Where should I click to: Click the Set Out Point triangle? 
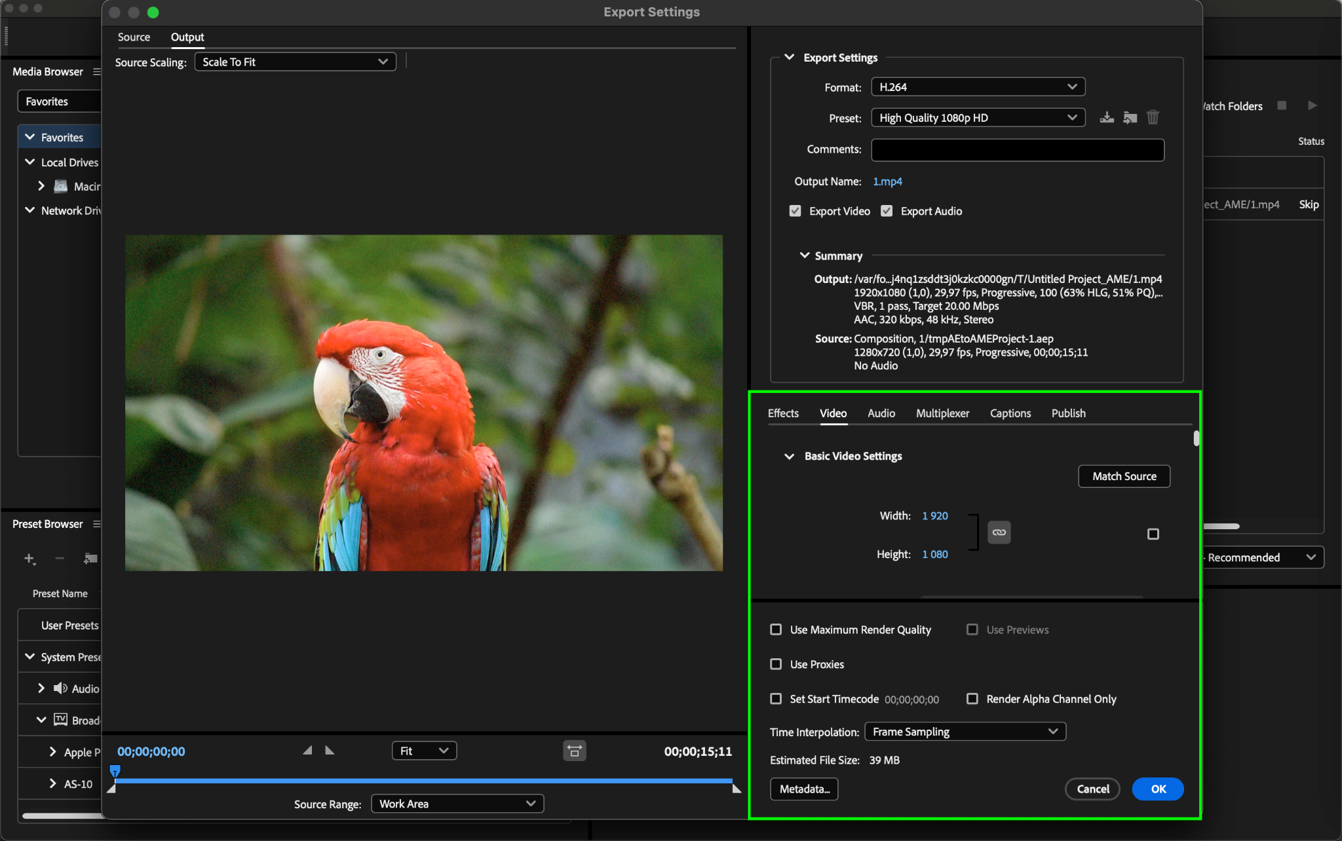pos(330,751)
